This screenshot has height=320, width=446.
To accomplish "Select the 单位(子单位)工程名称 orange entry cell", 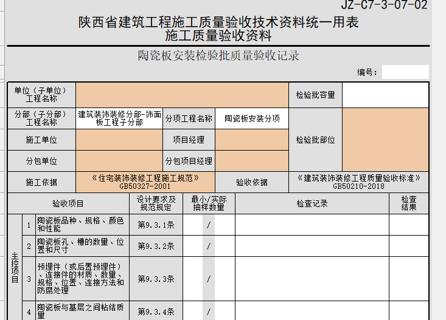I will (x=181, y=95).
